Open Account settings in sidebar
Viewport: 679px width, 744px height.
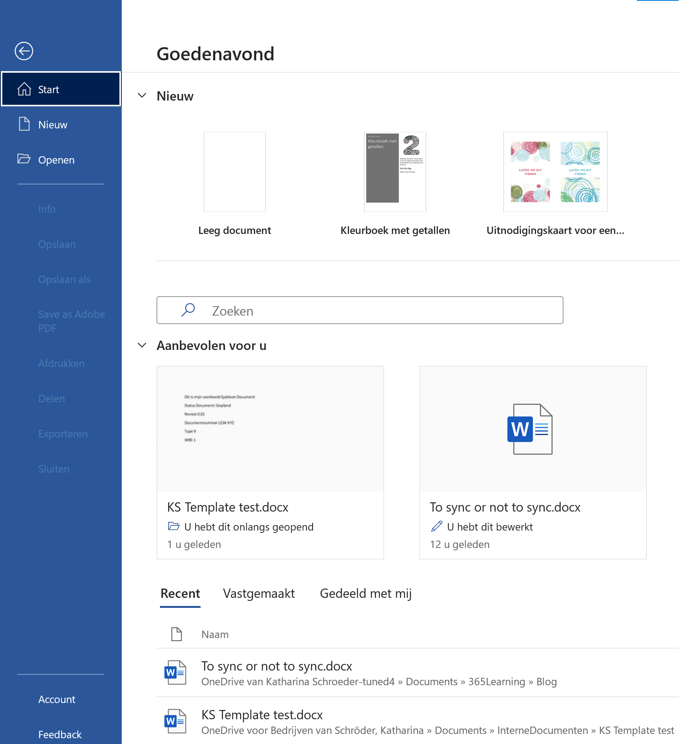pyautogui.click(x=57, y=699)
